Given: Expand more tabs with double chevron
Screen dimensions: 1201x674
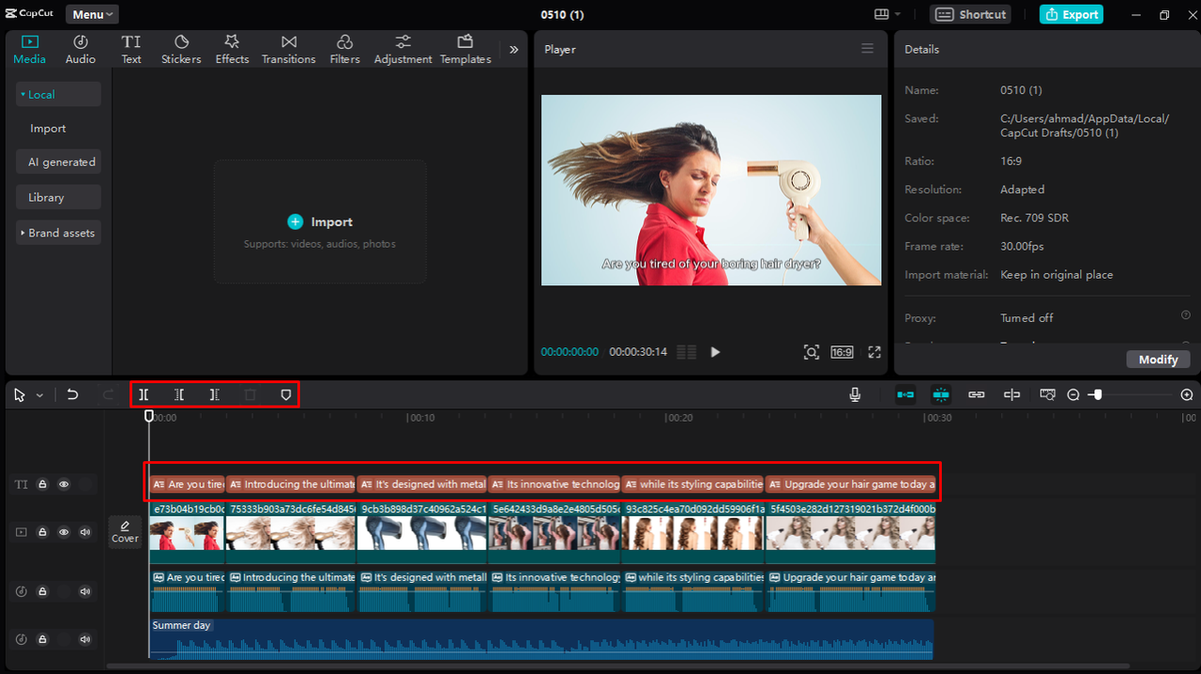Looking at the screenshot, I should coord(513,50).
